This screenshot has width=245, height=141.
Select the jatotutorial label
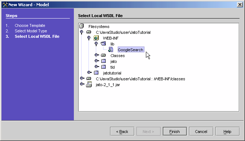coord(112,73)
